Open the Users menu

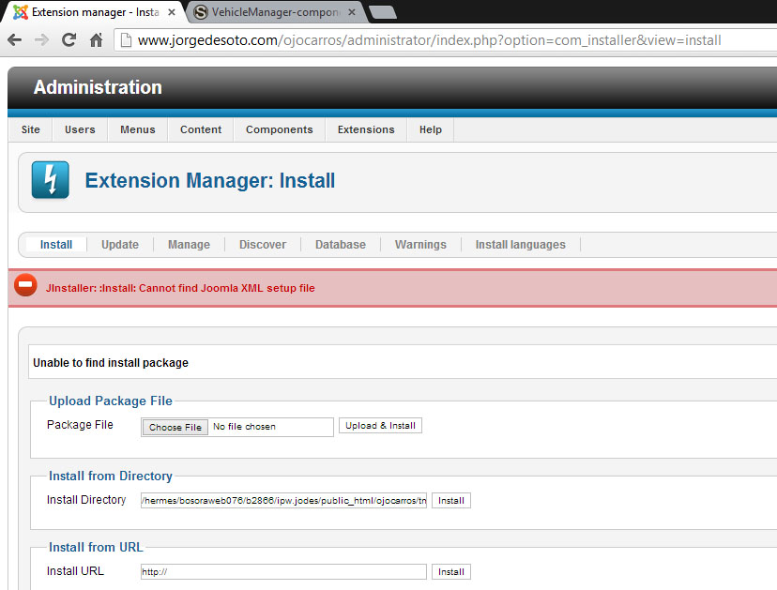[80, 129]
